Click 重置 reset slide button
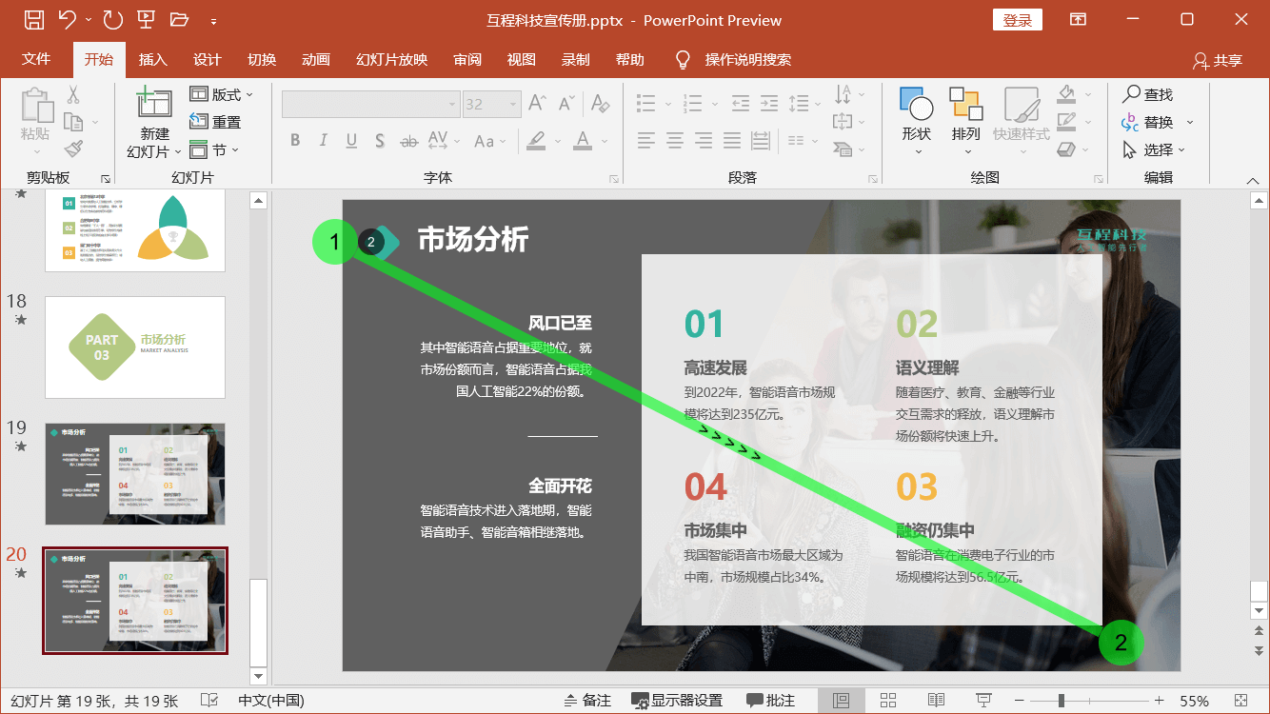 tap(215, 122)
